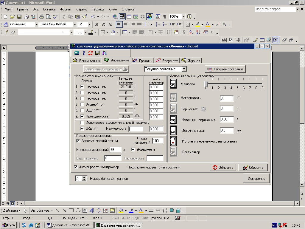Open the Вставка menu in Word
This screenshot has width=305, height=229.
pos(49,9)
